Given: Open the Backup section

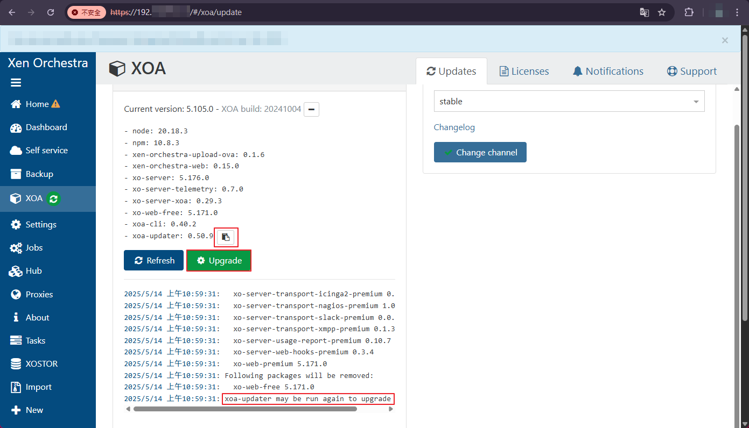Looking at the screenshot, I should coord(32,174).
